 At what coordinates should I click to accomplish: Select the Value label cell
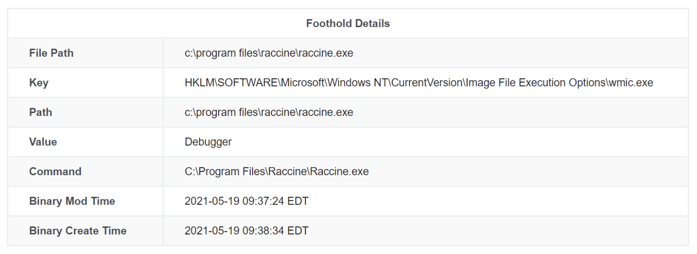click(85, 142)
